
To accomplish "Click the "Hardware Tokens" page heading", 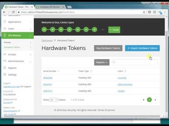I will point(64,48).
